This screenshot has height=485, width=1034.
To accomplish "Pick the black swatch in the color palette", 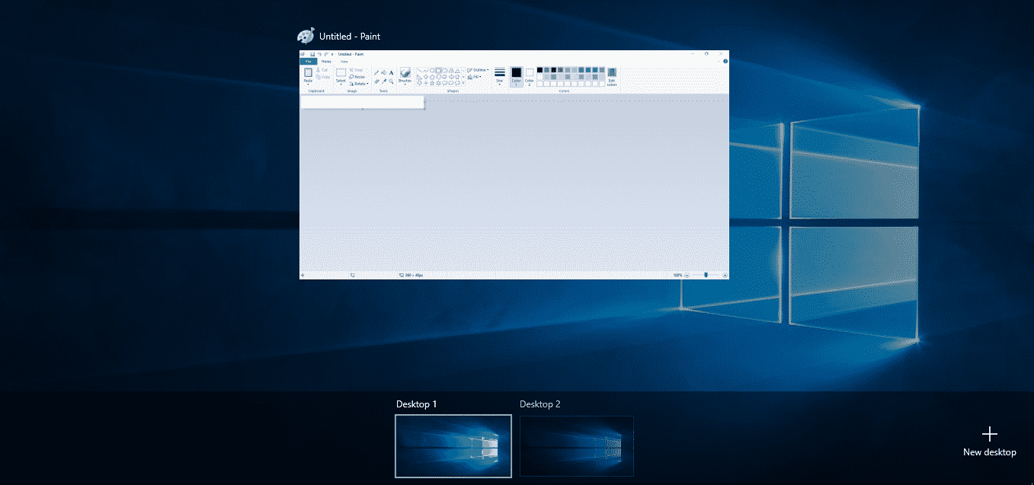I will click(540, 70).
